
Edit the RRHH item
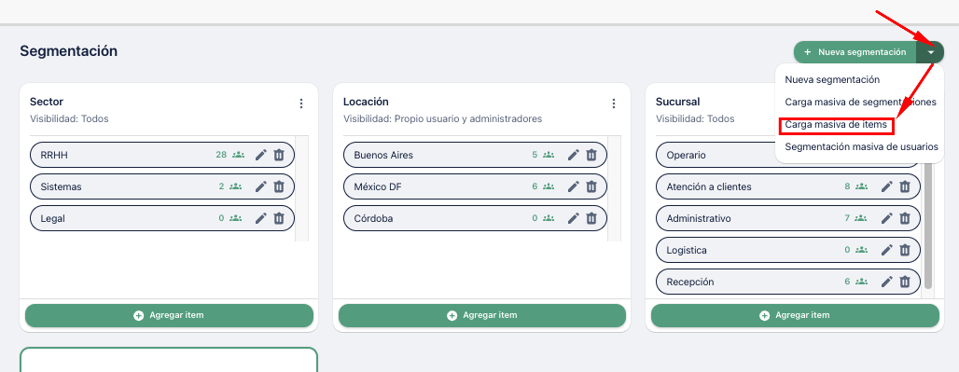(261, 155)
